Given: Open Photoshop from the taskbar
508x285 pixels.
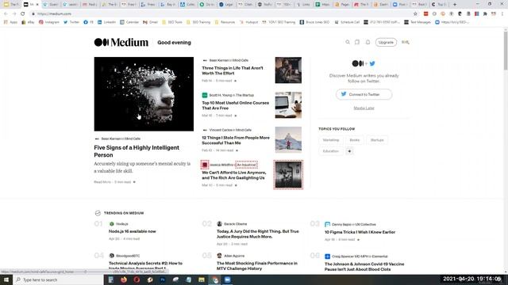Looking at the screenshot, I should tap(163, 279).
